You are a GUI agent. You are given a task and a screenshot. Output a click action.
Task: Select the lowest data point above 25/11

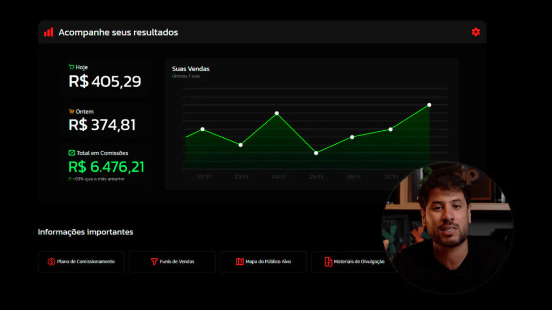[316, 153]
